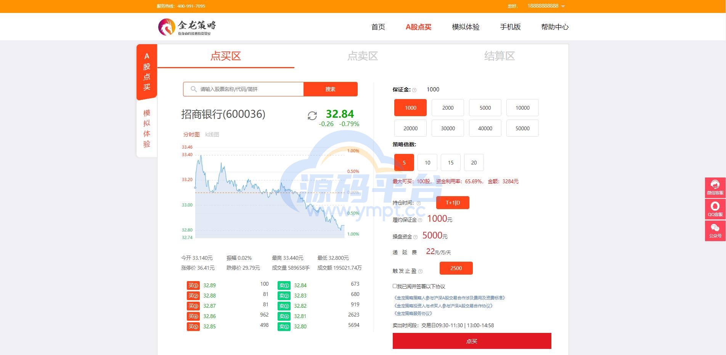Viewport: 726px width, 355px height.
Task: Switch to 点卖区 tab
Action: (363, 56)
